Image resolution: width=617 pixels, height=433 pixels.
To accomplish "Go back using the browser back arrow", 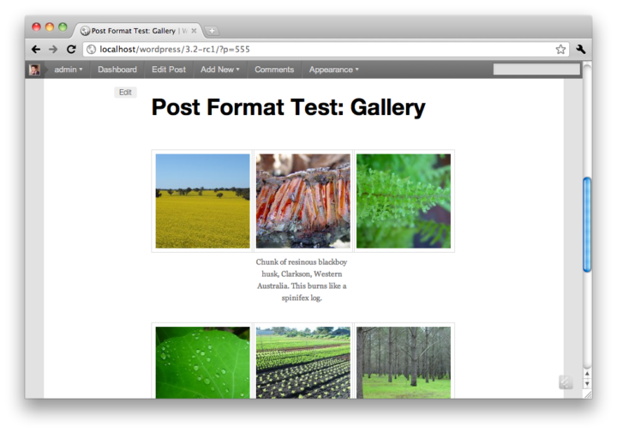I will (36, 49).
